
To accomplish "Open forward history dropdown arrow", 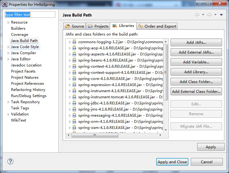I will (x=215, y=15).
